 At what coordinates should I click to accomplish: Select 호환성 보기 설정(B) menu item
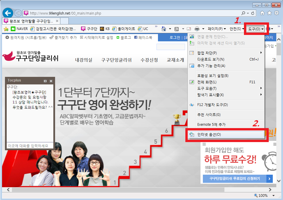(x=213, y=76)
